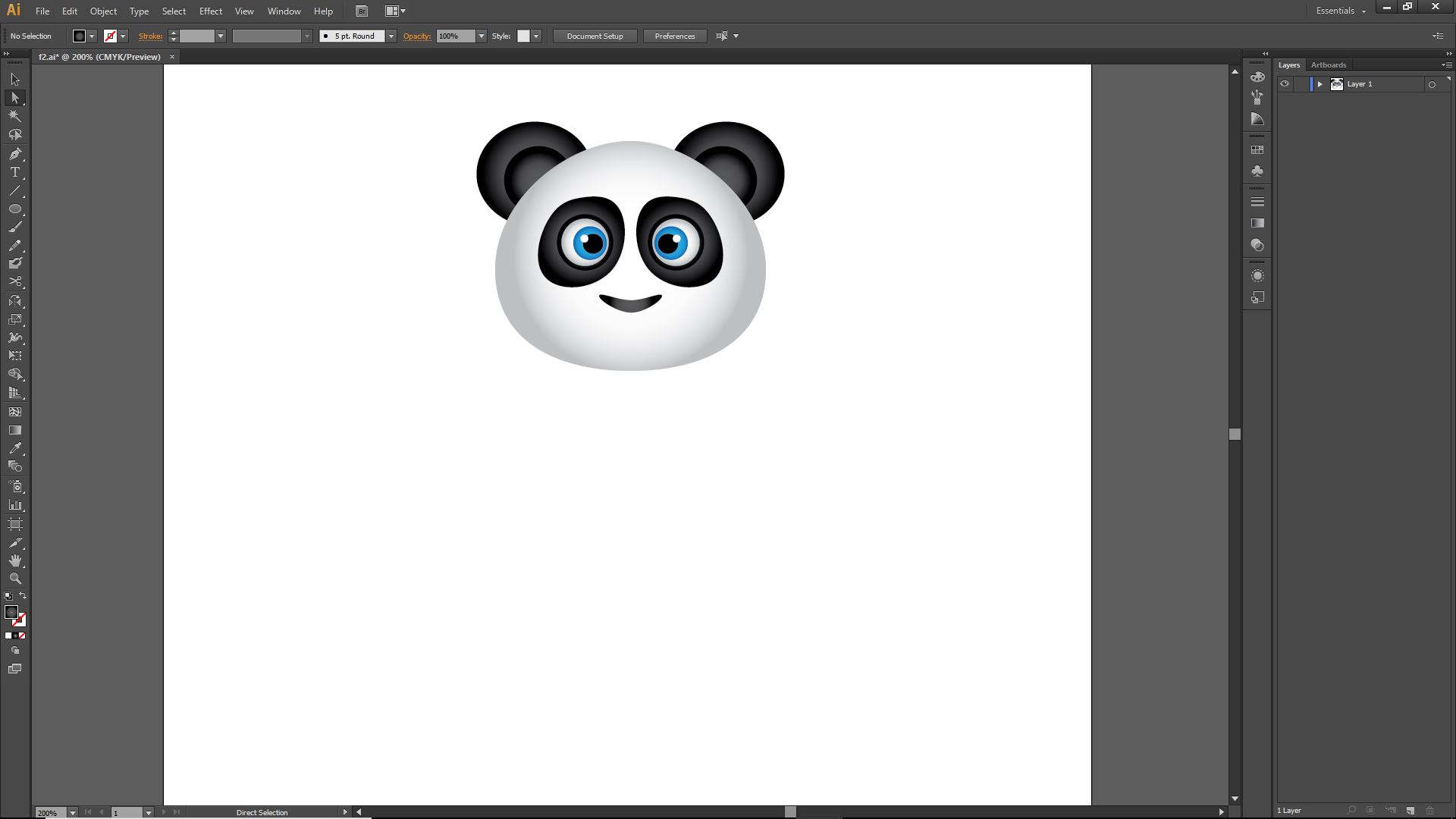This screenshot has height=819, width=1456.
Task: Hide Layer 1 with eye icon
Action: [x=1285, y=84]
